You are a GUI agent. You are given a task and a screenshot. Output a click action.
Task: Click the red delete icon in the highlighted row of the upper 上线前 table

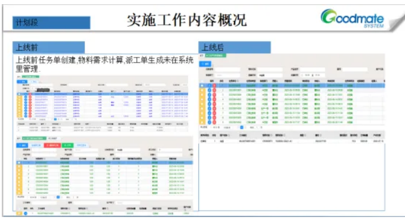(x=30, y=94)
